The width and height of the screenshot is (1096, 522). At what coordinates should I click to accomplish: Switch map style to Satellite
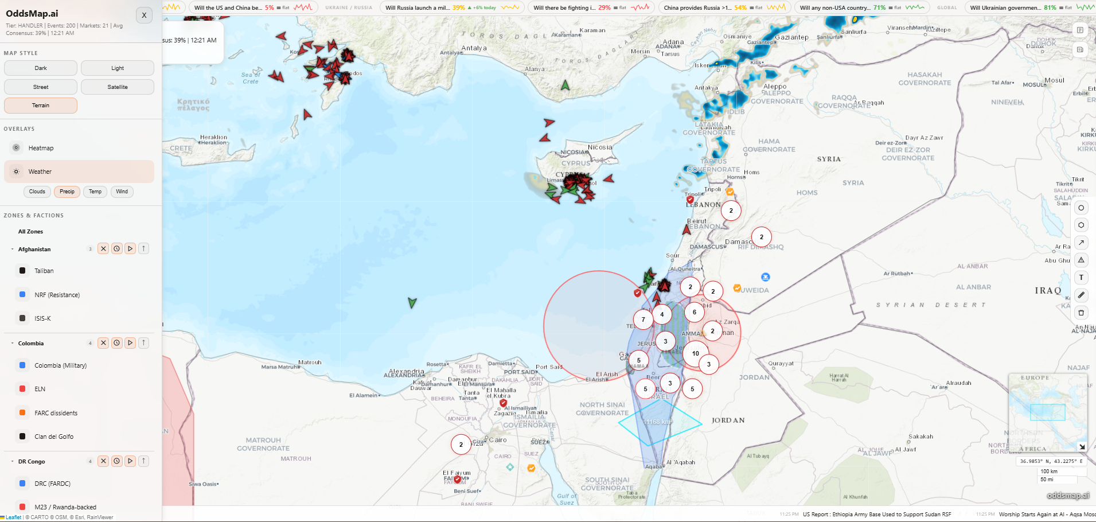[118, 87]
